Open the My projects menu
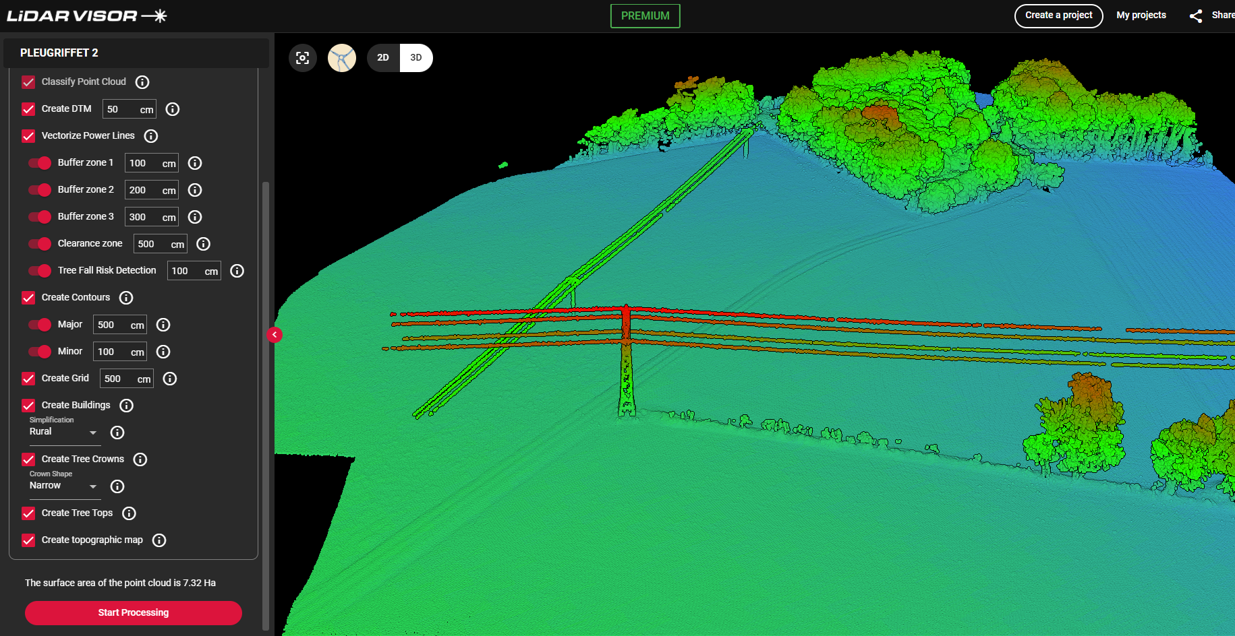The image size is (1235, 636). coord(1141,15)
